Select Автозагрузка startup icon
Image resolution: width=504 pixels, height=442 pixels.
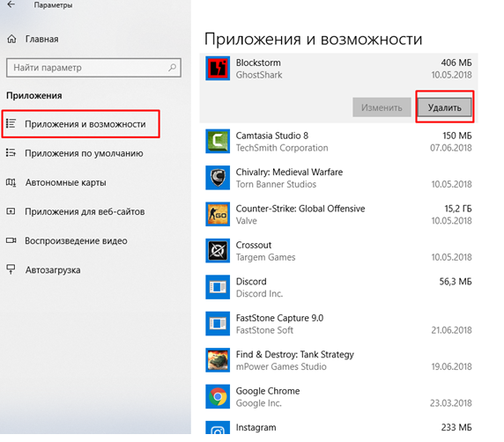coord(11,269)
